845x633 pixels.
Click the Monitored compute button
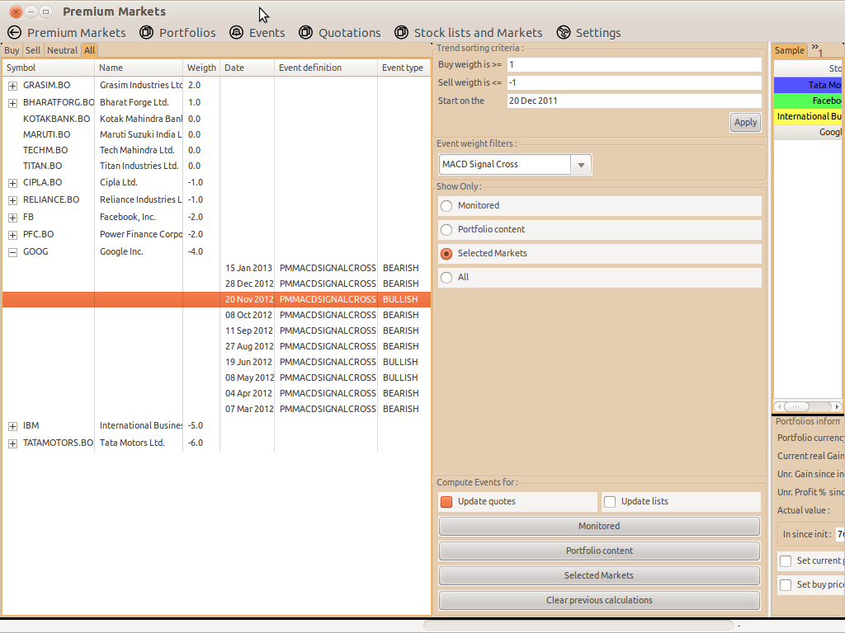pyautogui.click(x=599, y=526)
